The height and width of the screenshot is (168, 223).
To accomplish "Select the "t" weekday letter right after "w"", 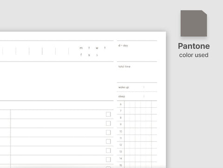I will point(105,48).
